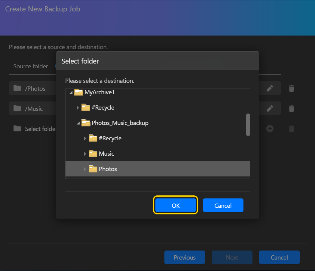Click the edit pencil for /Photos row

pos(270,88)
